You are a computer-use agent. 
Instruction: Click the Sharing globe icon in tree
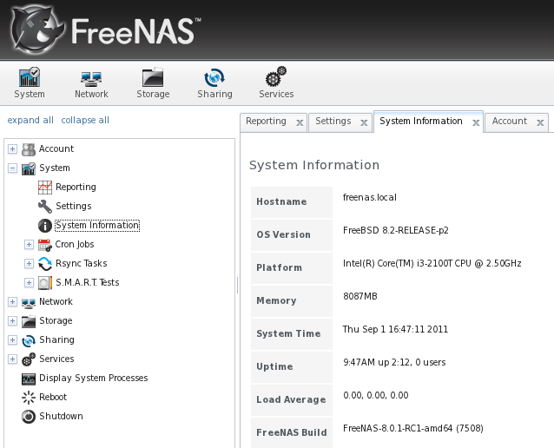(x=29, y=340)
